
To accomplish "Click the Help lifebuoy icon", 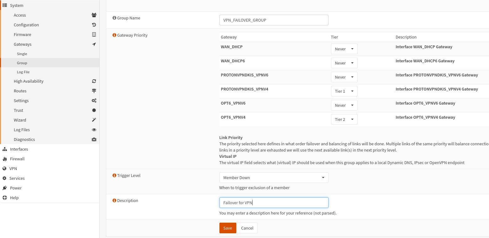I will click(5, 198).
